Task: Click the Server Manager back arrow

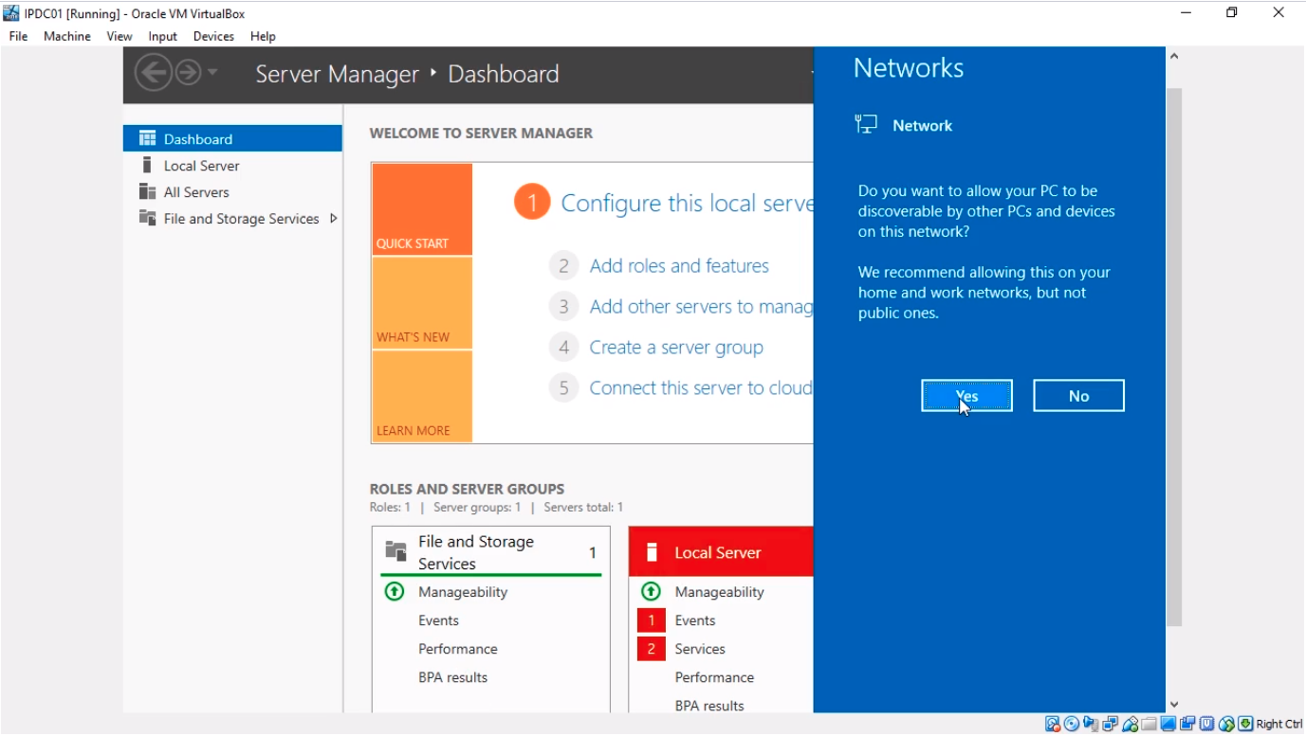Action: coord(153,73)
